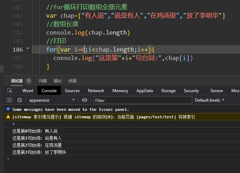
Task: Open the Sources tab
Action: [72, 91]
